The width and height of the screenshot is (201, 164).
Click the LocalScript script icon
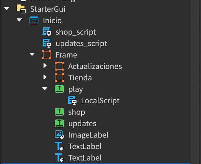click(x=72, y=100)
